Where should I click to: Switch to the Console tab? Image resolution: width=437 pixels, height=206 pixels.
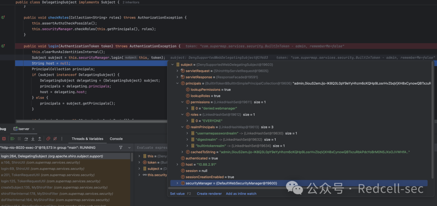[x=116, y=139]
